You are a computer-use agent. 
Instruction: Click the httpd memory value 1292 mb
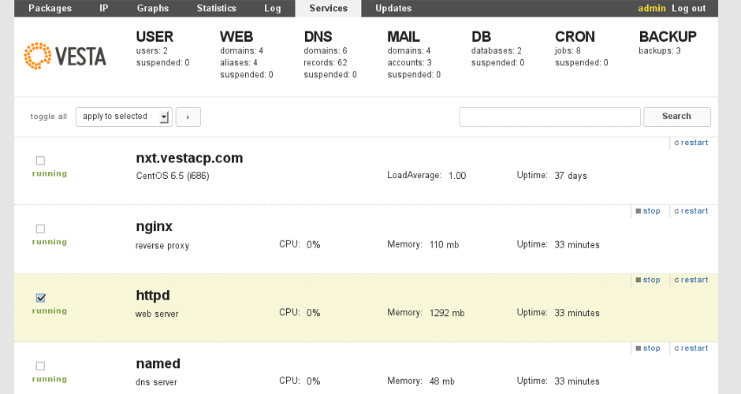pos(447,313)
